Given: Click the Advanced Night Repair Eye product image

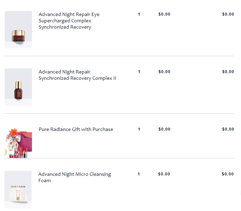Looking at the screenshot, I should (x=18, y=30).
